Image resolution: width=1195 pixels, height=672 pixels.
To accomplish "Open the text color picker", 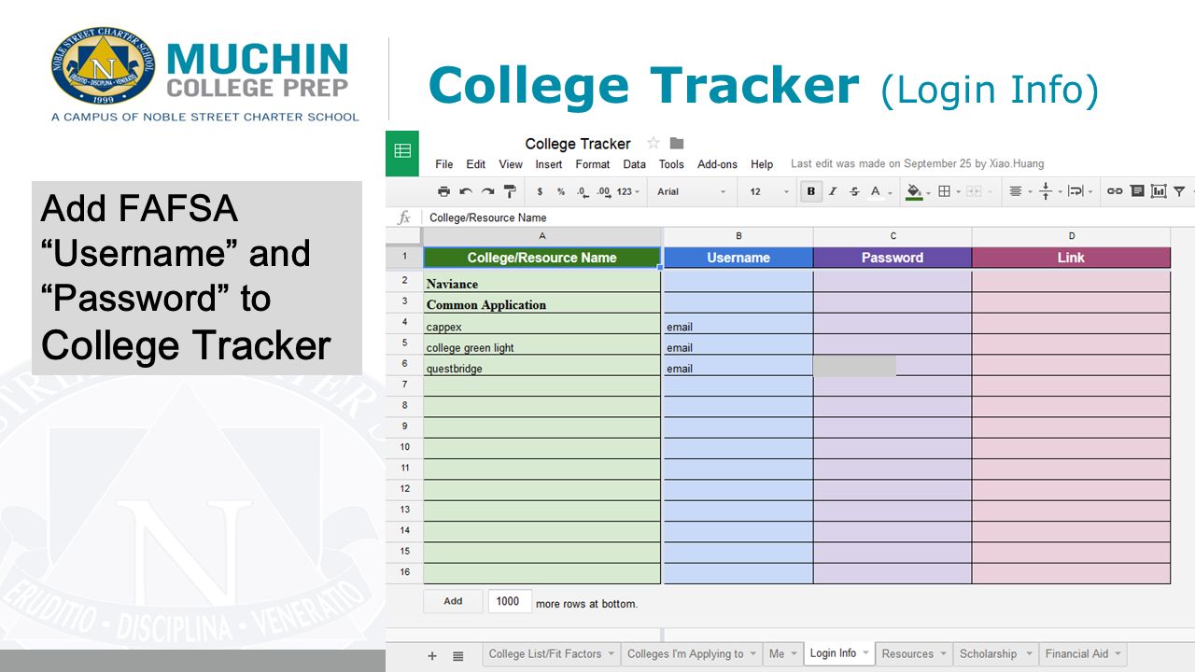I will click(x=879, y=191).
